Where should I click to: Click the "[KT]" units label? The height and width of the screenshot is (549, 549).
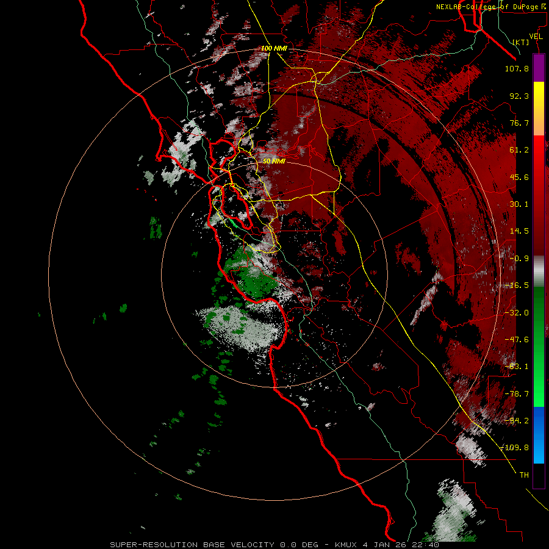pyautogui.click(x=521, y=42)
